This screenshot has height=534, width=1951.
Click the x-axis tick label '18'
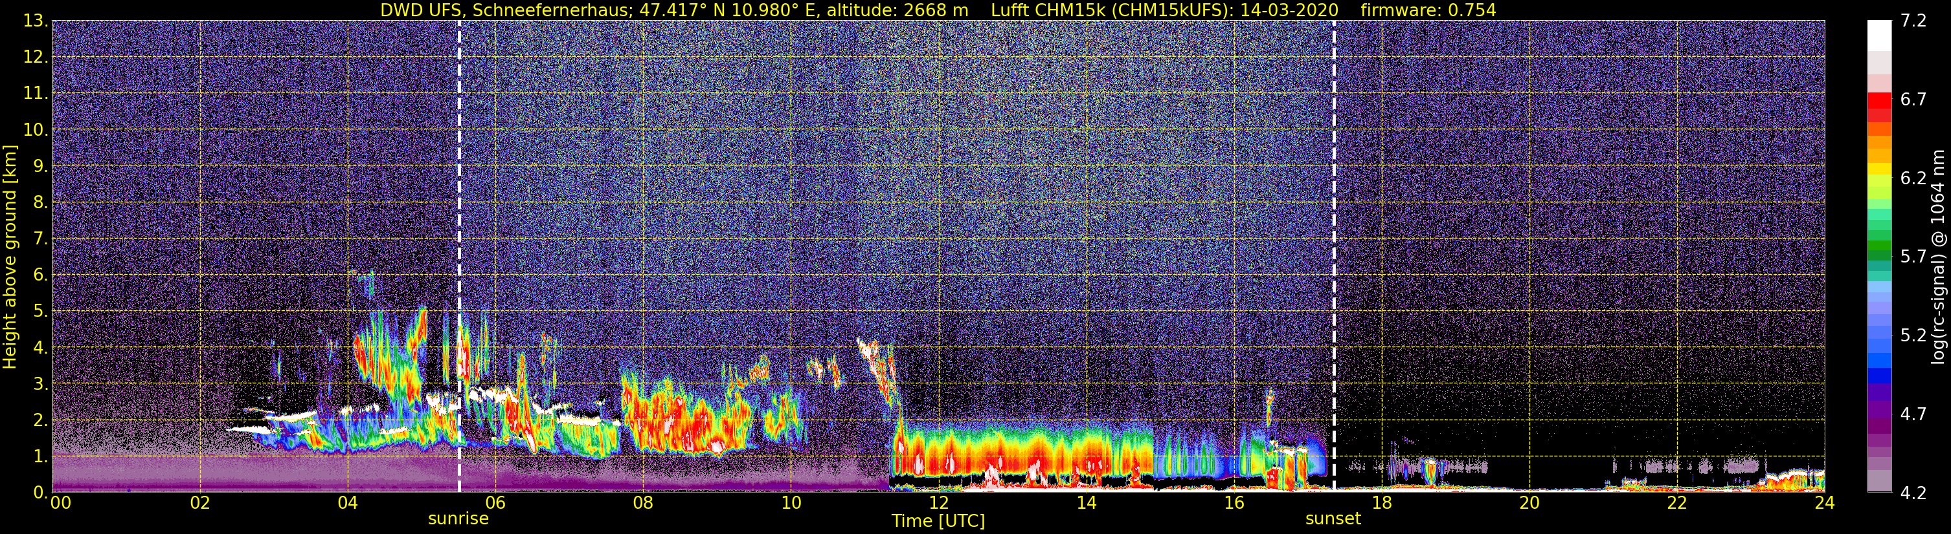coord(1381,504)
